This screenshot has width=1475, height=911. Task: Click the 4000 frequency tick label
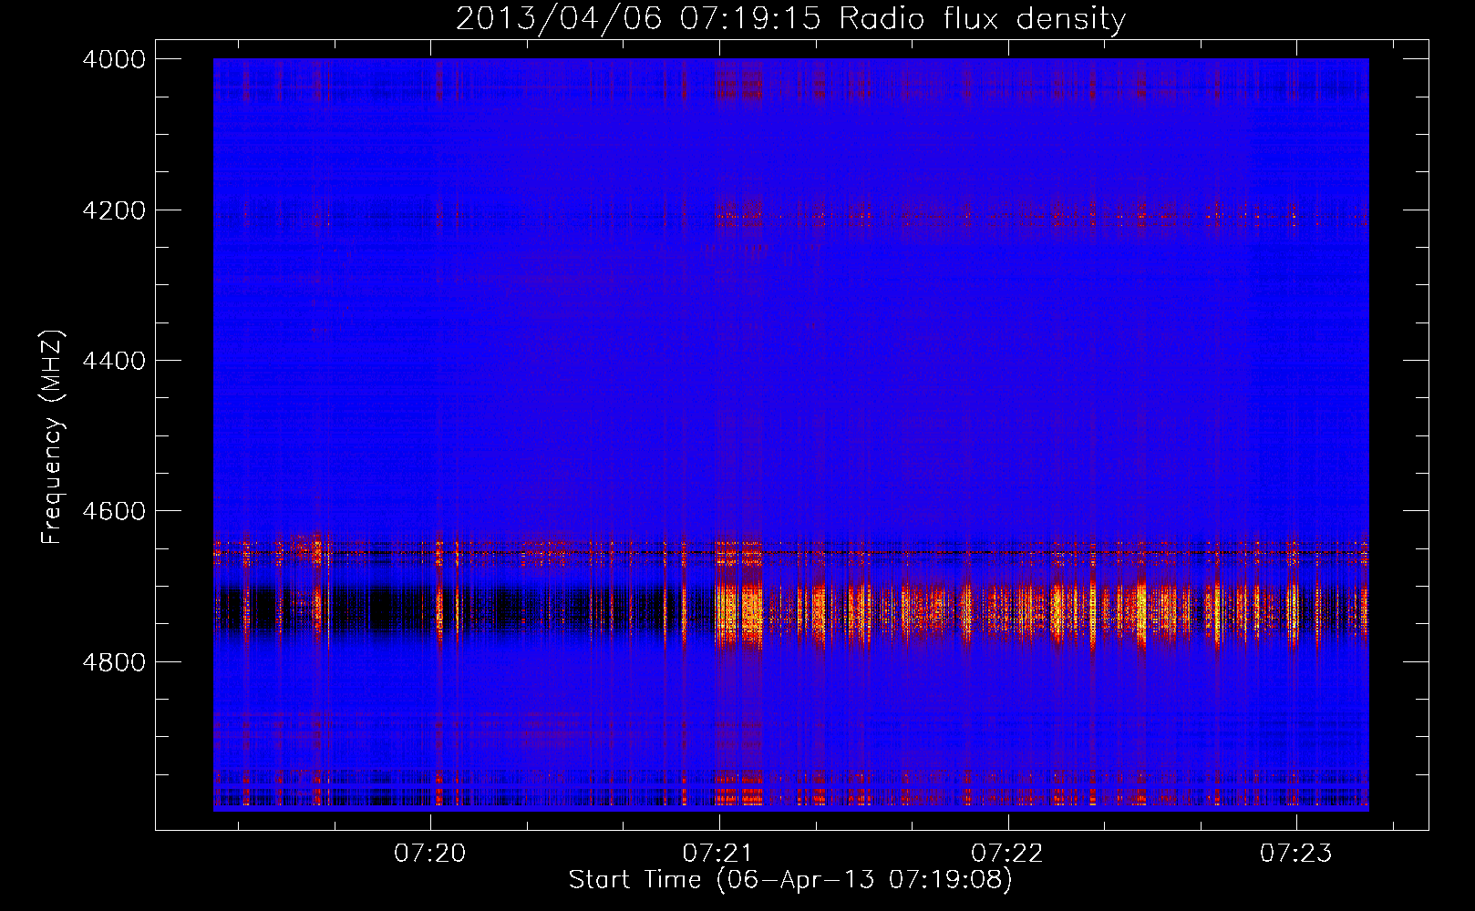(x=114, y=59)
